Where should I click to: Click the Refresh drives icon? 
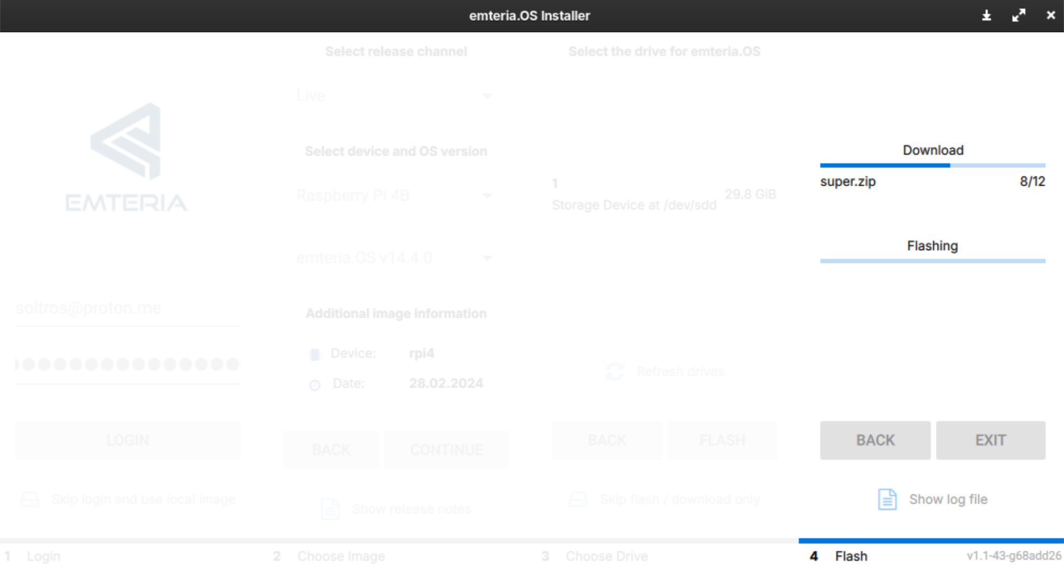(x=615, y=370)
